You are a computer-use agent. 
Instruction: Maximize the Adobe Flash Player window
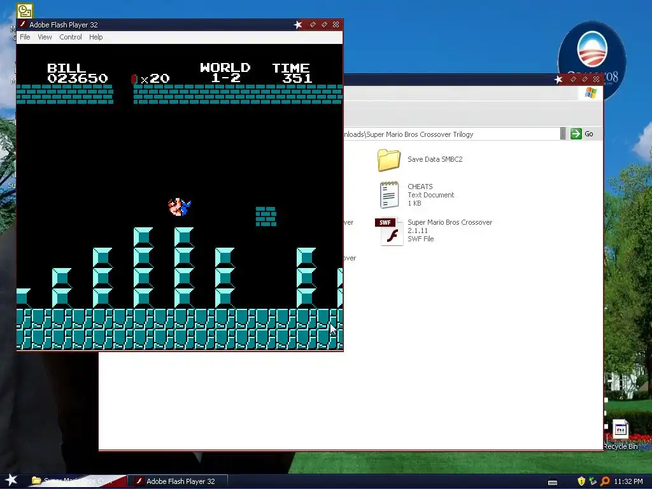[x=324, y=25]
